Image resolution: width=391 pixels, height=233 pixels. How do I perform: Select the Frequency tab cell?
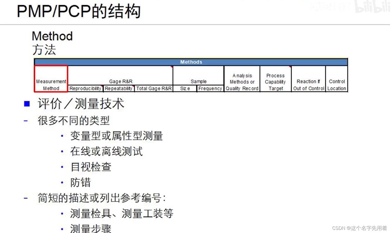[210, 88]
